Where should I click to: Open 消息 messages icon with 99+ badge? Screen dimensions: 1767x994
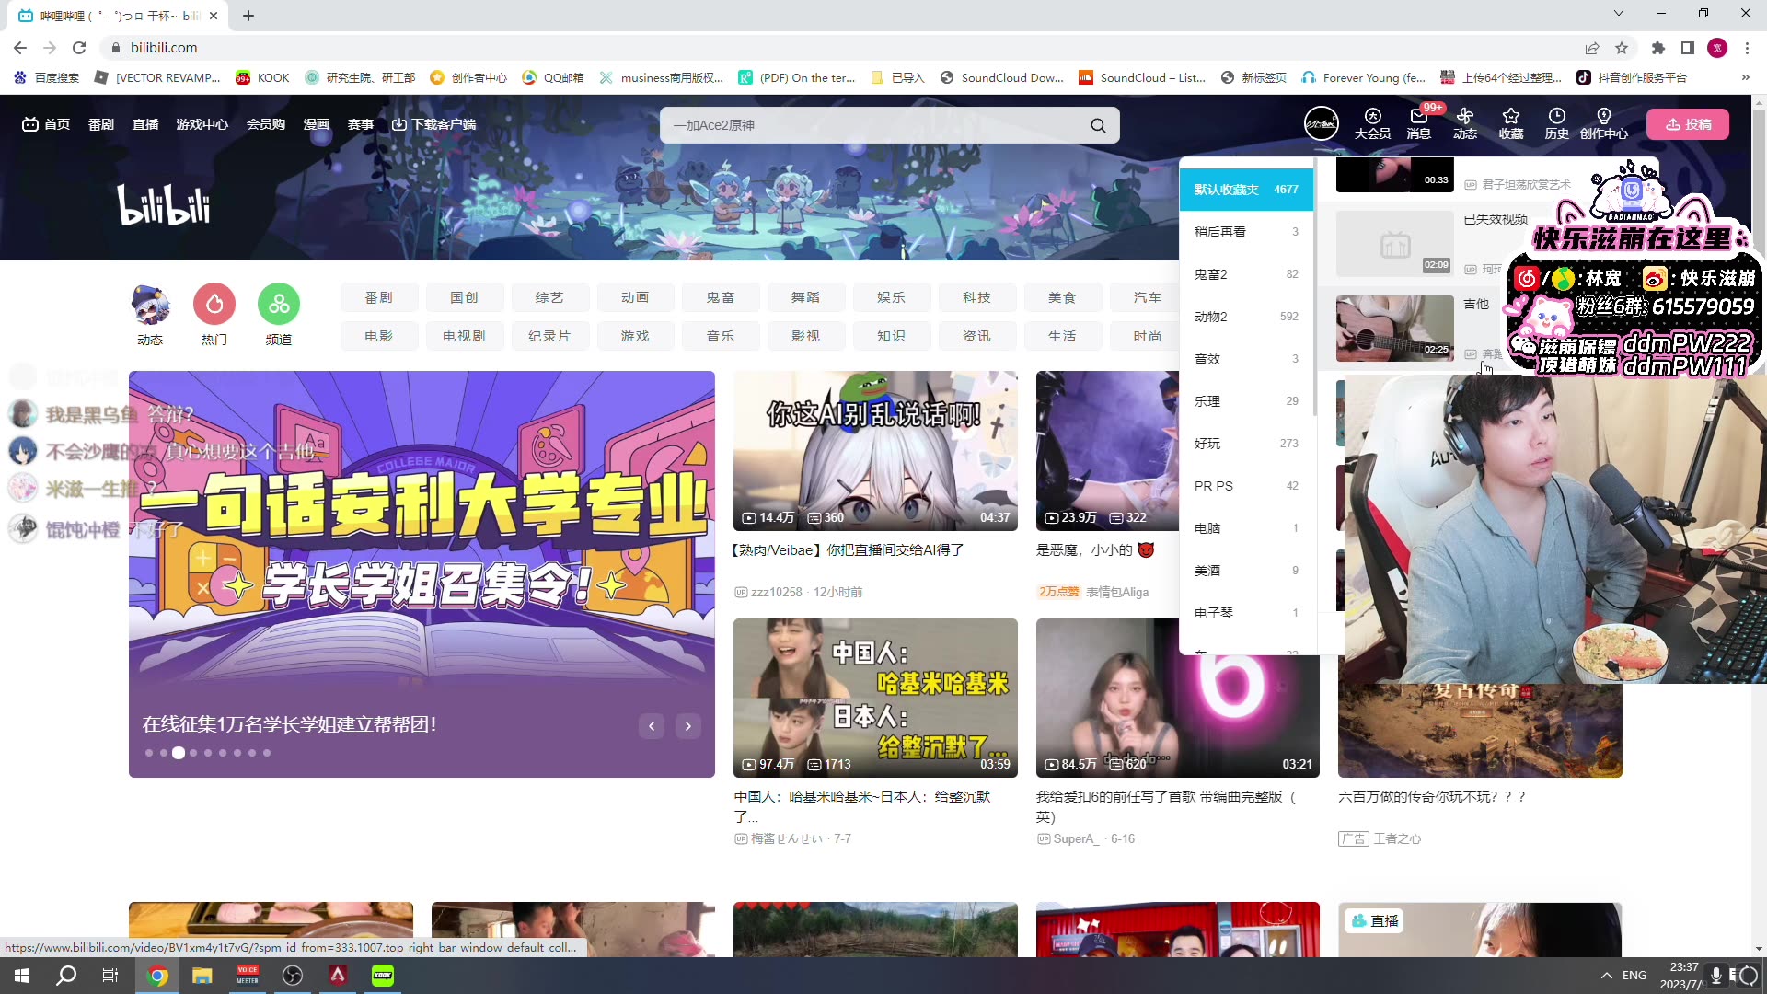(1418, 123)
